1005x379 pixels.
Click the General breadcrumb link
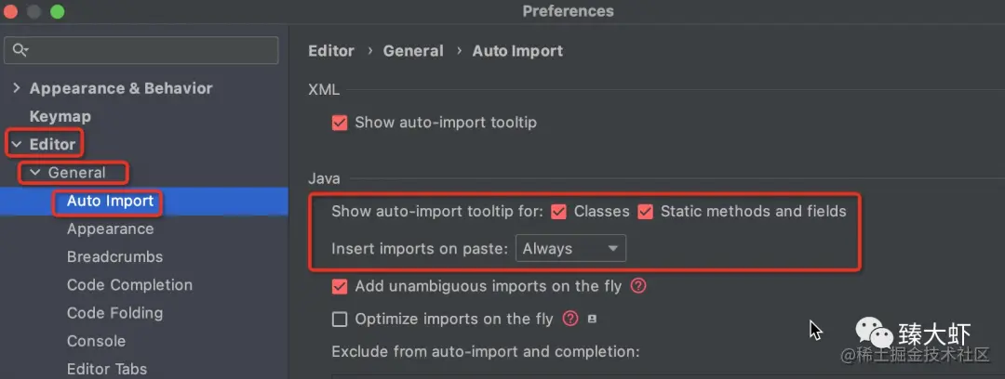point(413,51)
